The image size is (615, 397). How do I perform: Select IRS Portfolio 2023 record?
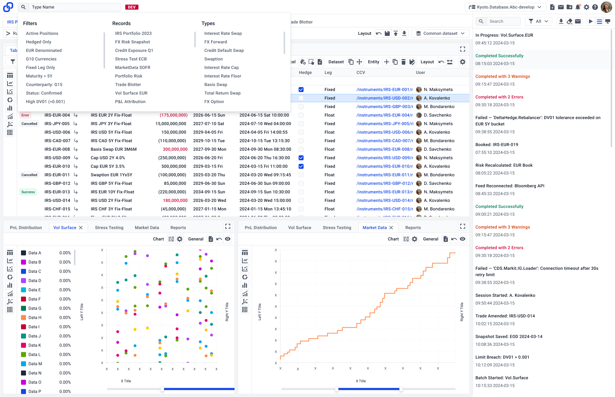(133, 33)
